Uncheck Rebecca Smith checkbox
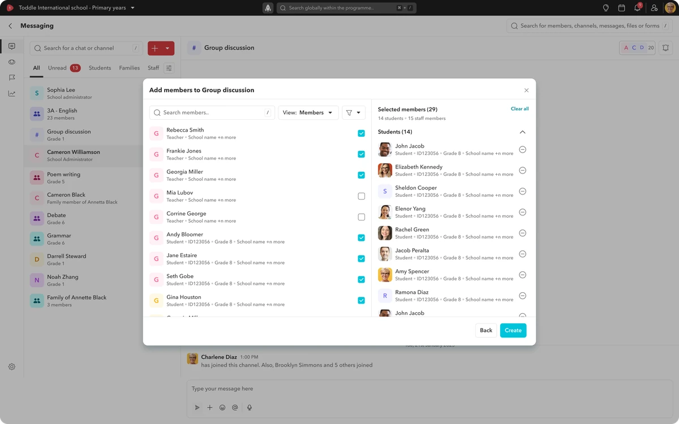Image resolution: width=679 pixels, height=424 pixels. [361, 133]
